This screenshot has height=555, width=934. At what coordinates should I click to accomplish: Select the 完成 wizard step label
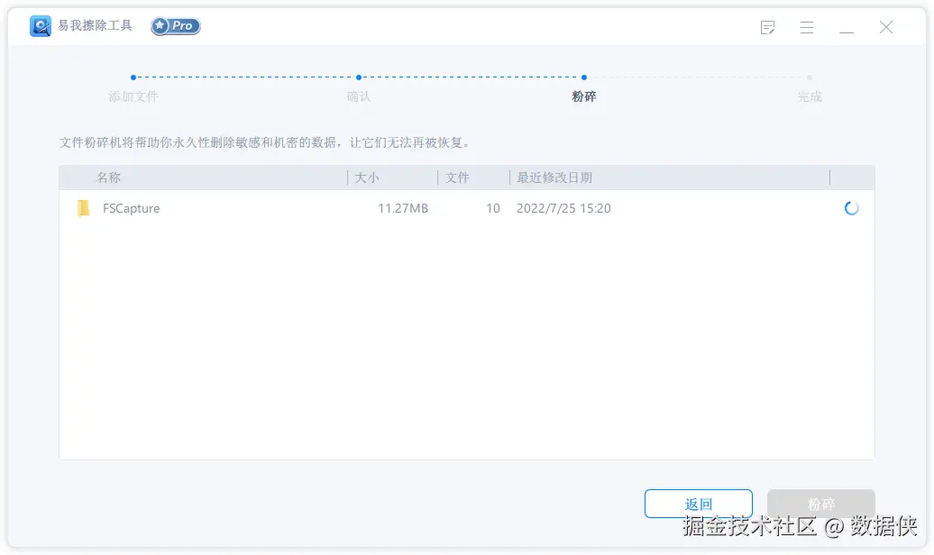point(809,96)
